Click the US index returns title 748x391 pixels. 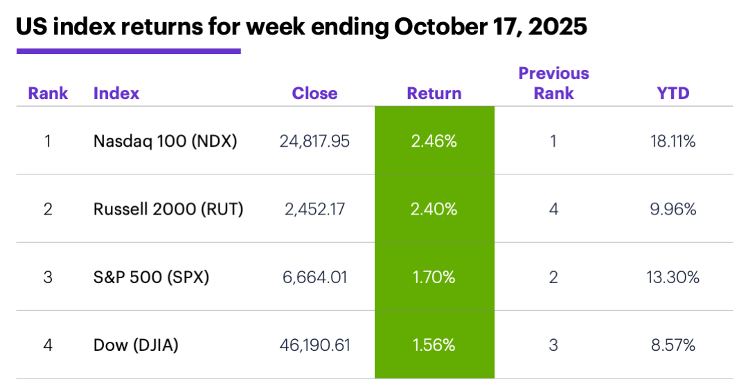point(301,26)
